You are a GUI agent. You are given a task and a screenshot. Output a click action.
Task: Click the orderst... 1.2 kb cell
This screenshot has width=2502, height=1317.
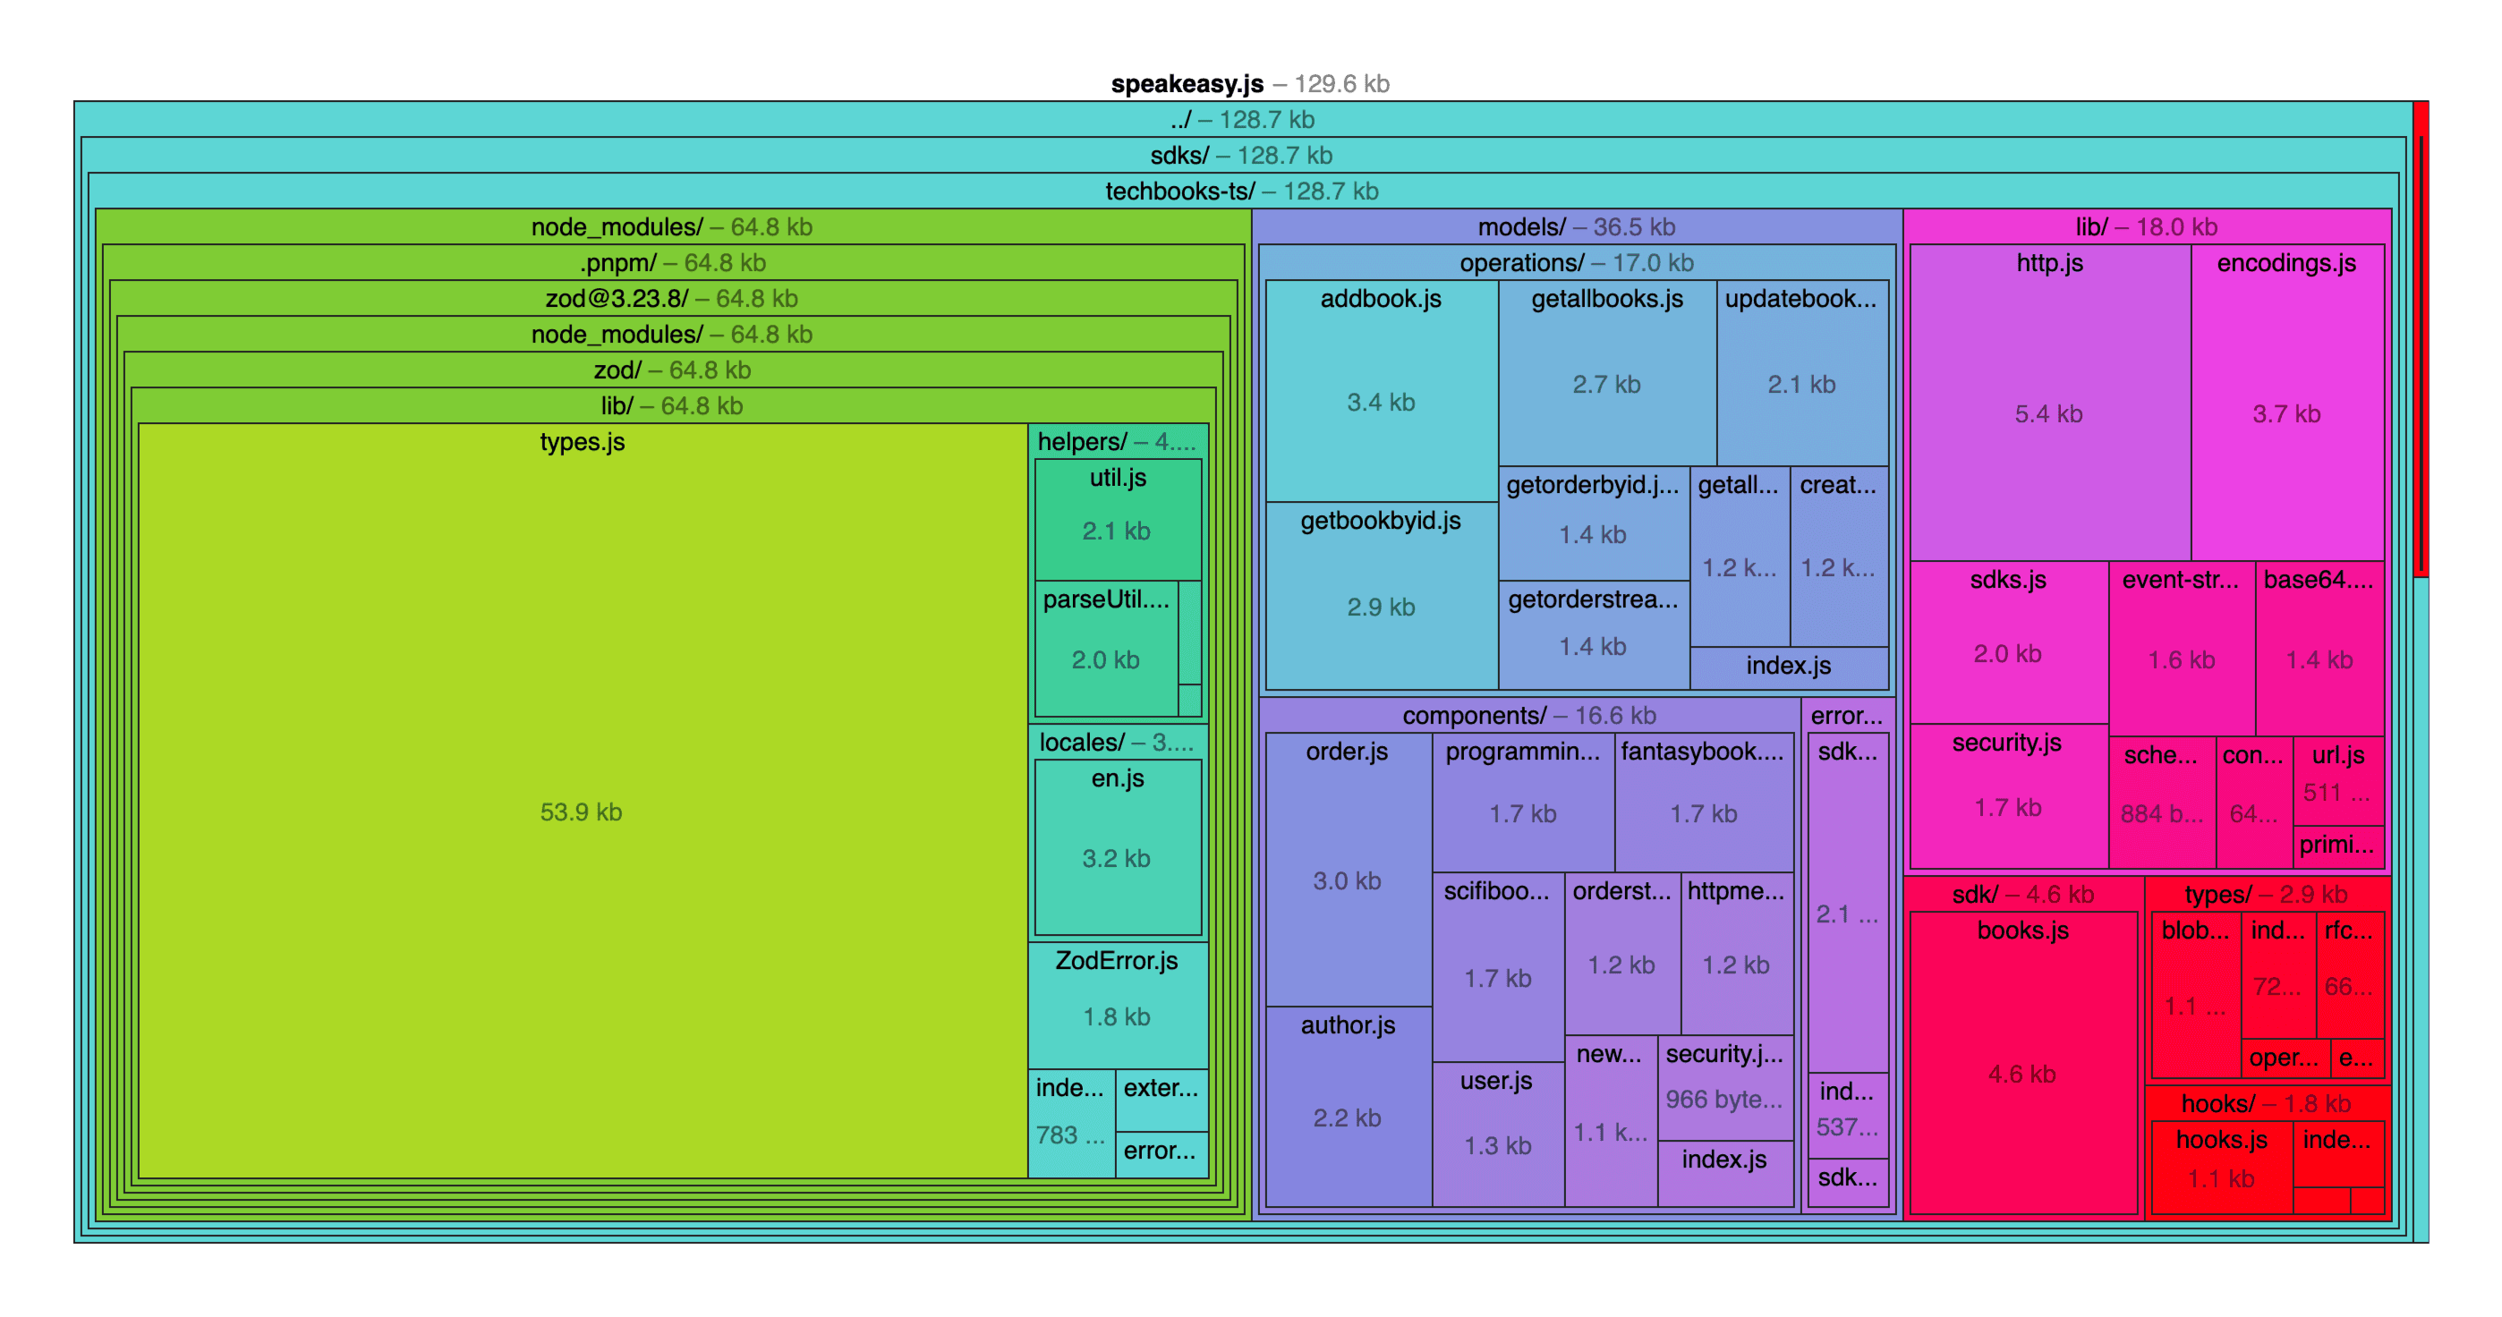tap(1622, 954)
